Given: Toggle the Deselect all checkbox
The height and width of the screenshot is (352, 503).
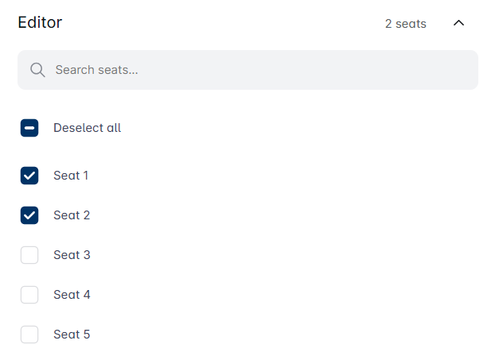Looking at the screenshot, I should pyautogui.click(x=29, y=128).
